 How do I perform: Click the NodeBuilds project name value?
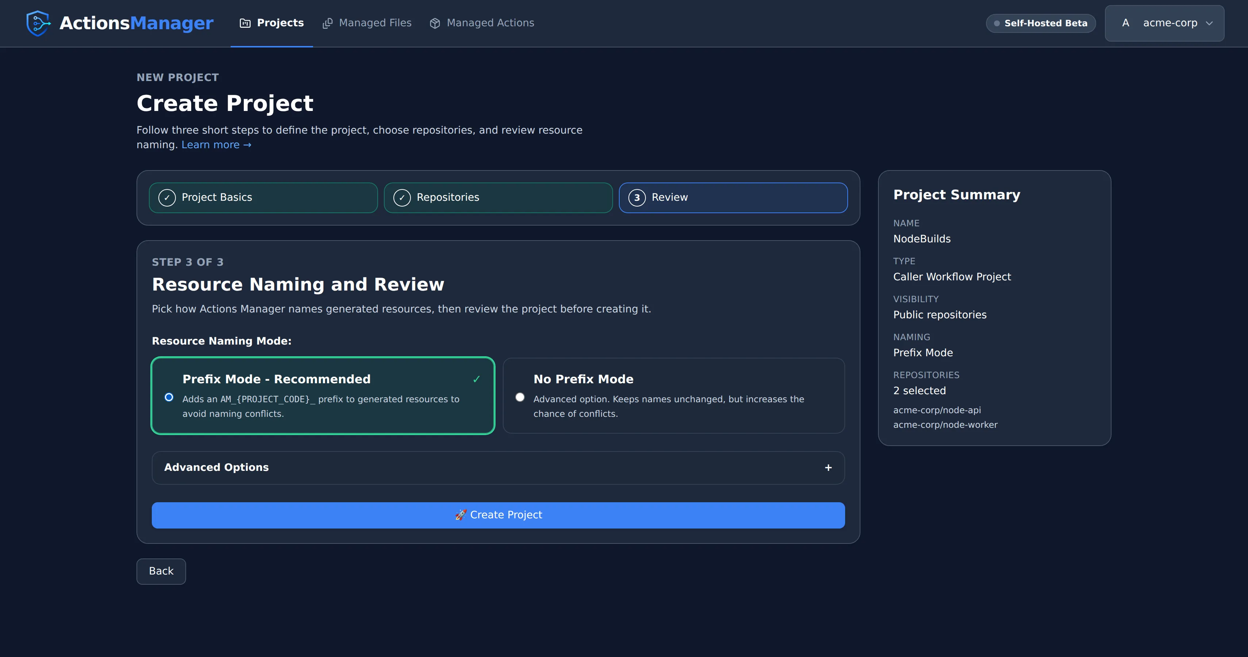(922, 239)
